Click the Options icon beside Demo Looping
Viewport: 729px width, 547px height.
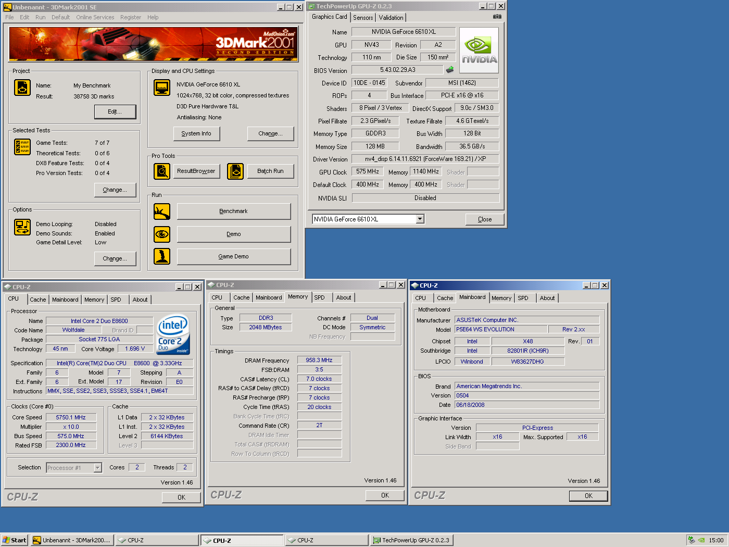(22, 227)
